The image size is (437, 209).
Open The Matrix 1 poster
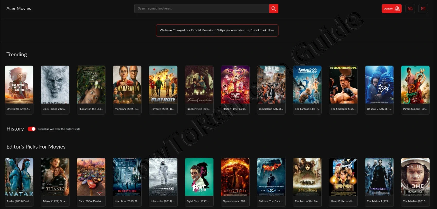coord(379,177)
